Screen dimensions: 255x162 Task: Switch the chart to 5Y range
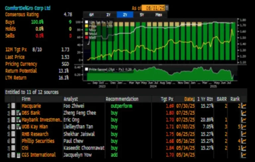coord(142,15)
